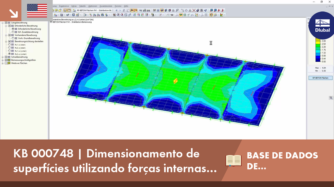Click the Max 4.84 value field
The image size is (334, 187).
point(320,68)
